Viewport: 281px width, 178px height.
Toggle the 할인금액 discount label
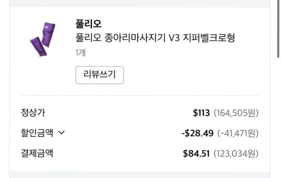tap(37, 133)
